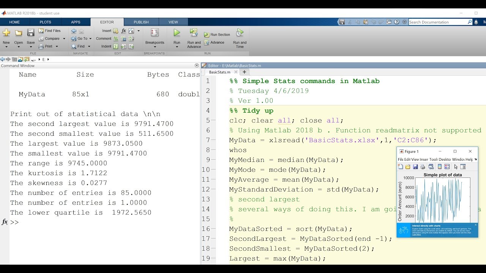Viewport: 486px width, 273px height.
Task: Click the up-one-level folder icon in the address bar
Action: (x=14, y=60)
